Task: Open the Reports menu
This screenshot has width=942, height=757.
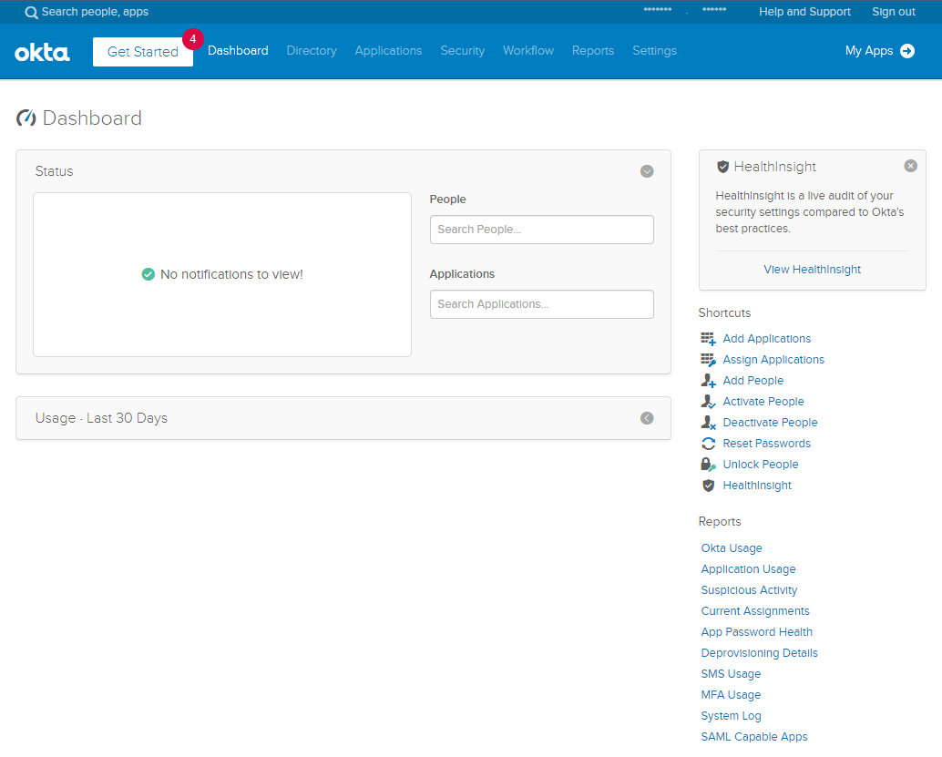Action: coord(593,50)
